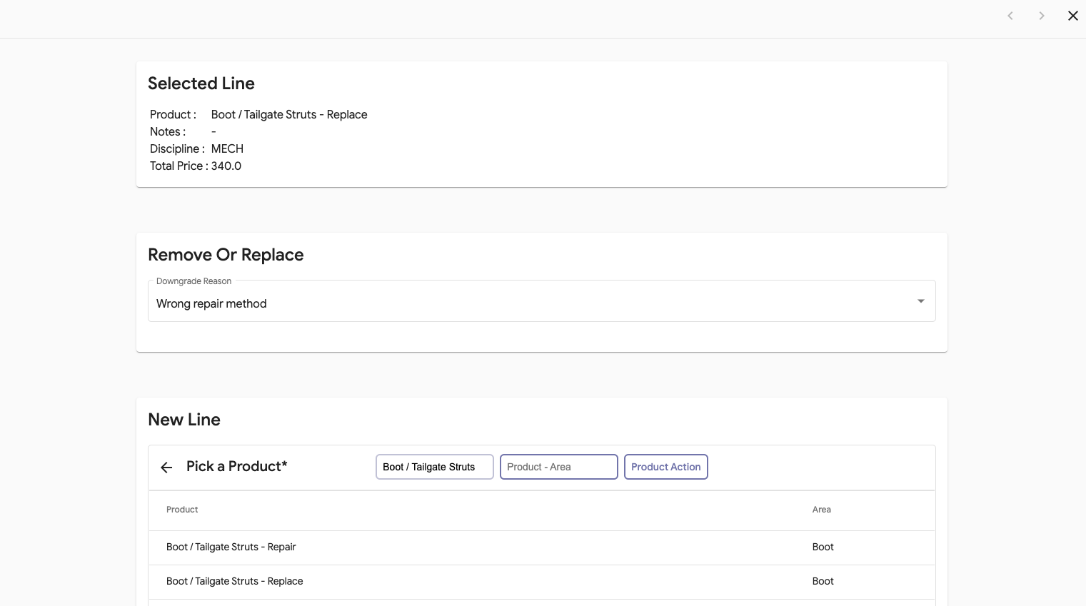Focus the Product - Area filter field
Viewport: 1086px width, 606px height.
[x=558, y=467]
